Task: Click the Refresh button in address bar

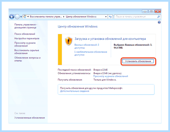Action: [x=110, y=17]
